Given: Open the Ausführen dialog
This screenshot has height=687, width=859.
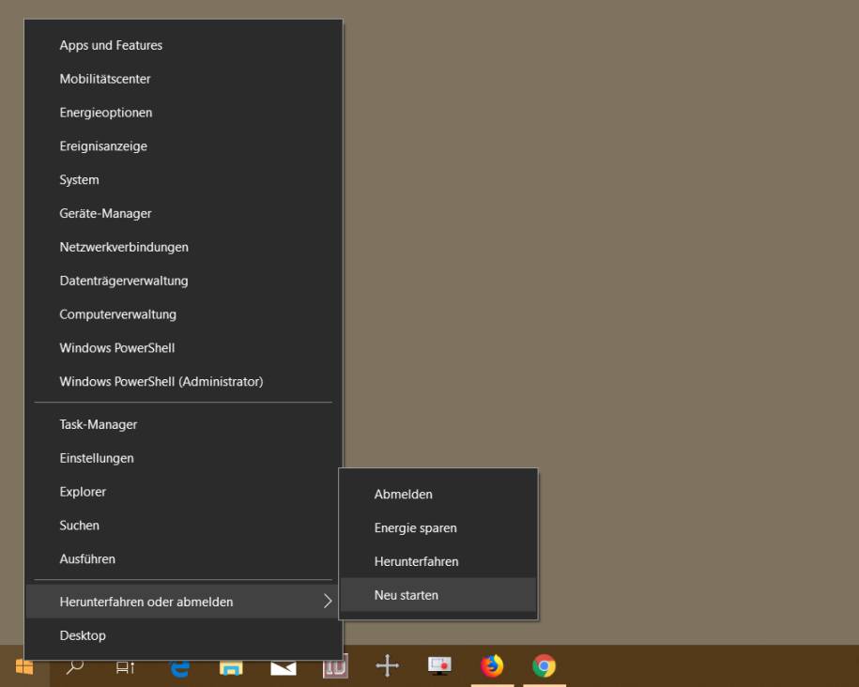Looking at the screenshot, I should pos(183,558).
